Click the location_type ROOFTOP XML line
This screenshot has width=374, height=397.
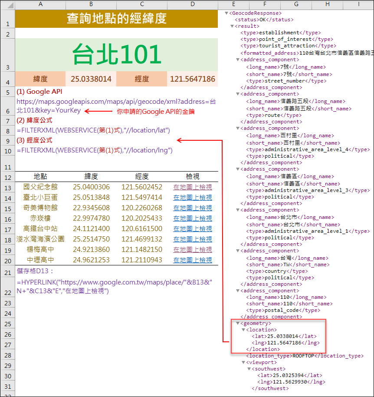tap(305, 356)
